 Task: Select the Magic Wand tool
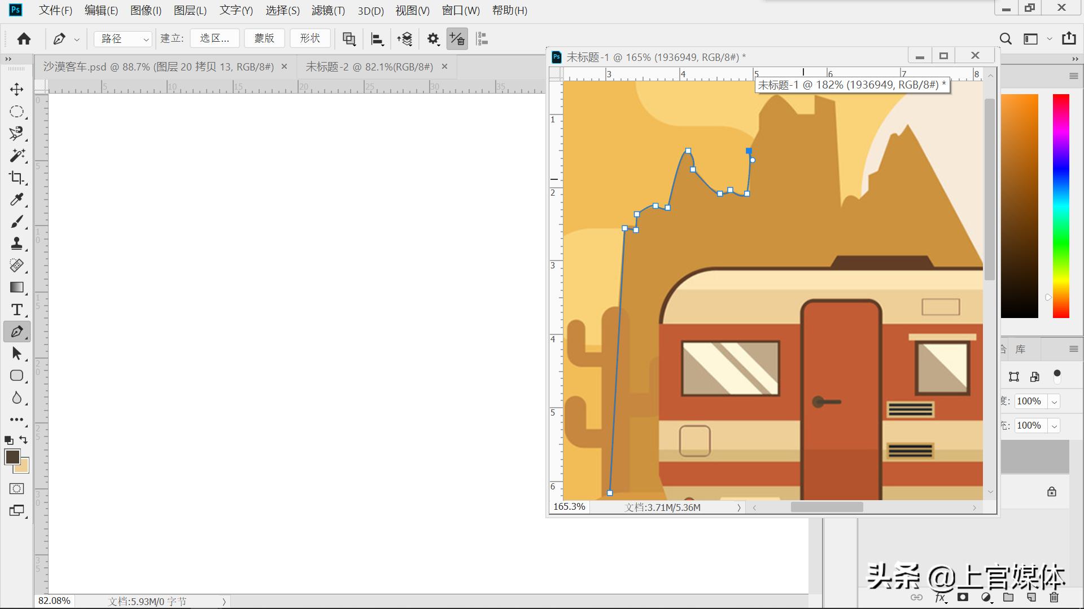point(17,156)
